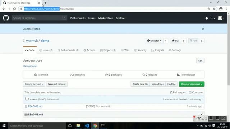Switch to the Insights tab

[157, 50]
